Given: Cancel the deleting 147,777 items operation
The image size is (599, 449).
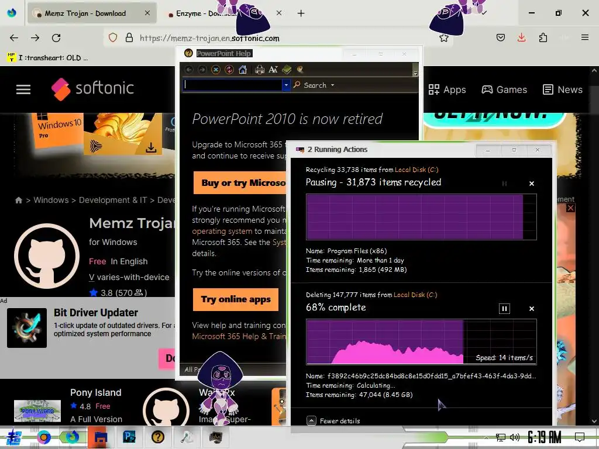Looking at the screenshot, I should (x=531, y=309).
